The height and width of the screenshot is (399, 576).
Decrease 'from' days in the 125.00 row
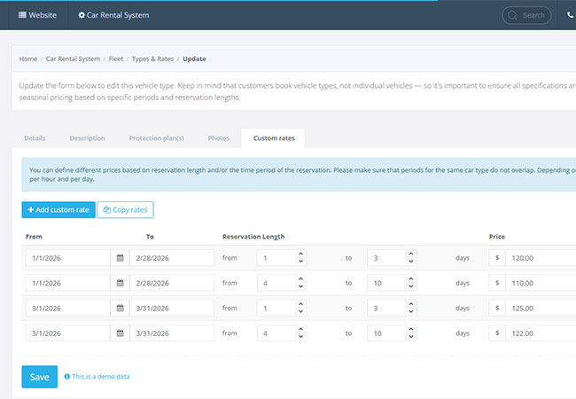(x=301, y=311)
